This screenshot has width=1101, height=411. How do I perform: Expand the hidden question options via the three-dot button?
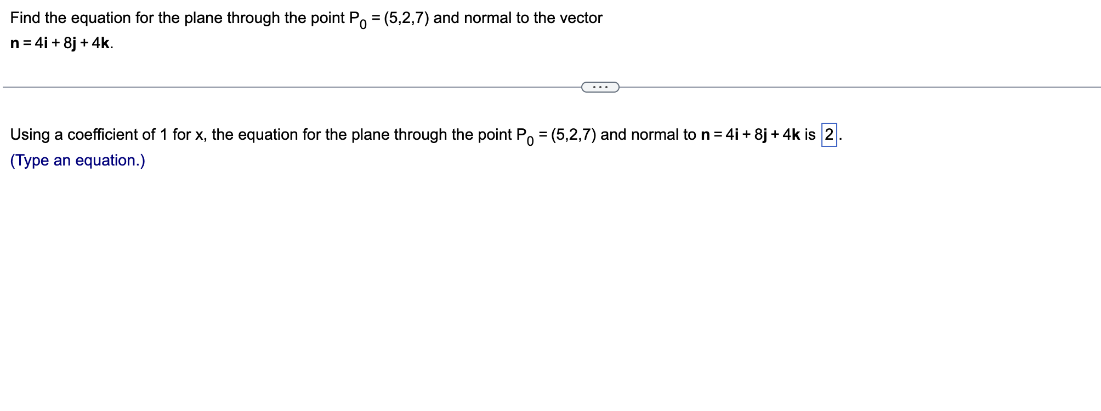click(x=600, y=86)
